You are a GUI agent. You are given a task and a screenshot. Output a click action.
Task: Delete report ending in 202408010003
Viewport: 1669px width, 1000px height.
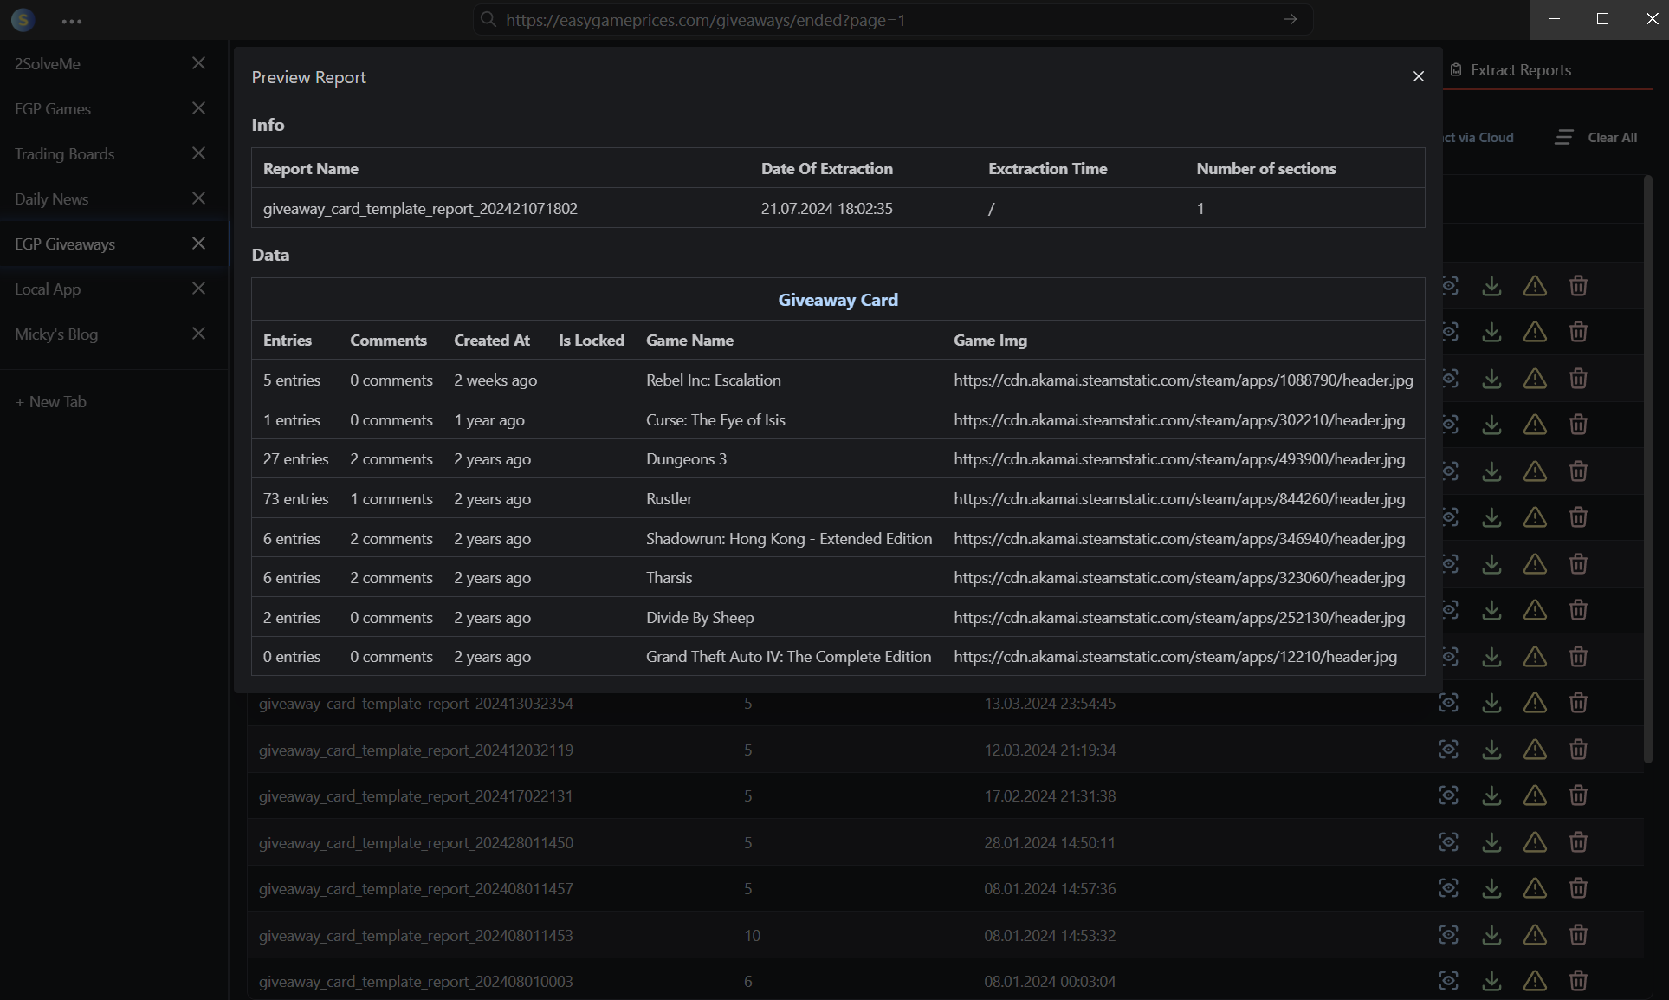1578,981
